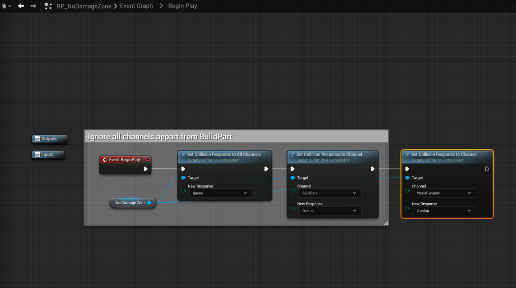The width and height of the screenshot is (516, 288).
Task: Open the BuildPart Channel dropdown
Action: click(329, 193)
